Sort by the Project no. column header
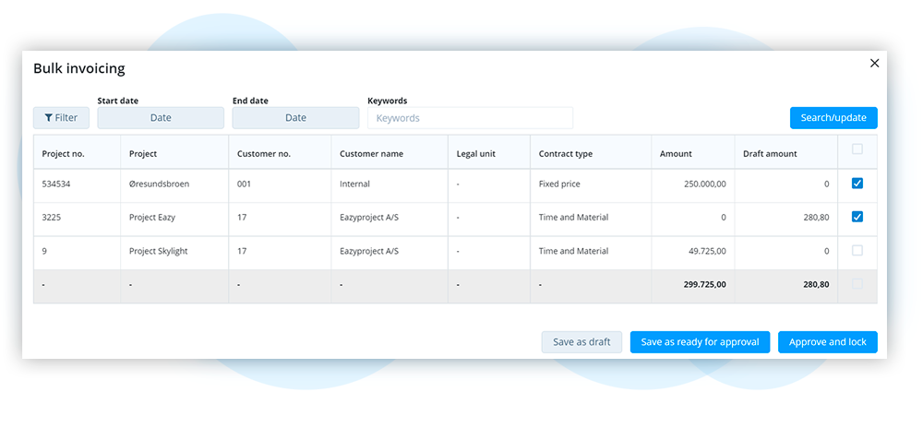923x428 pixels. tap(63, 154)
